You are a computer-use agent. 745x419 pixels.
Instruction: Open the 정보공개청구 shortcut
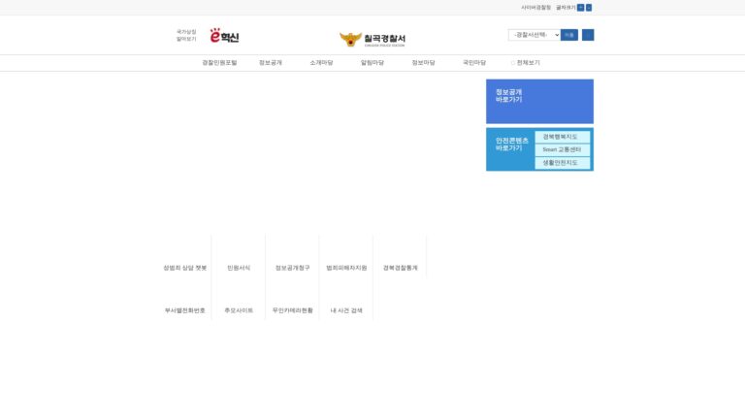(293, 268)
